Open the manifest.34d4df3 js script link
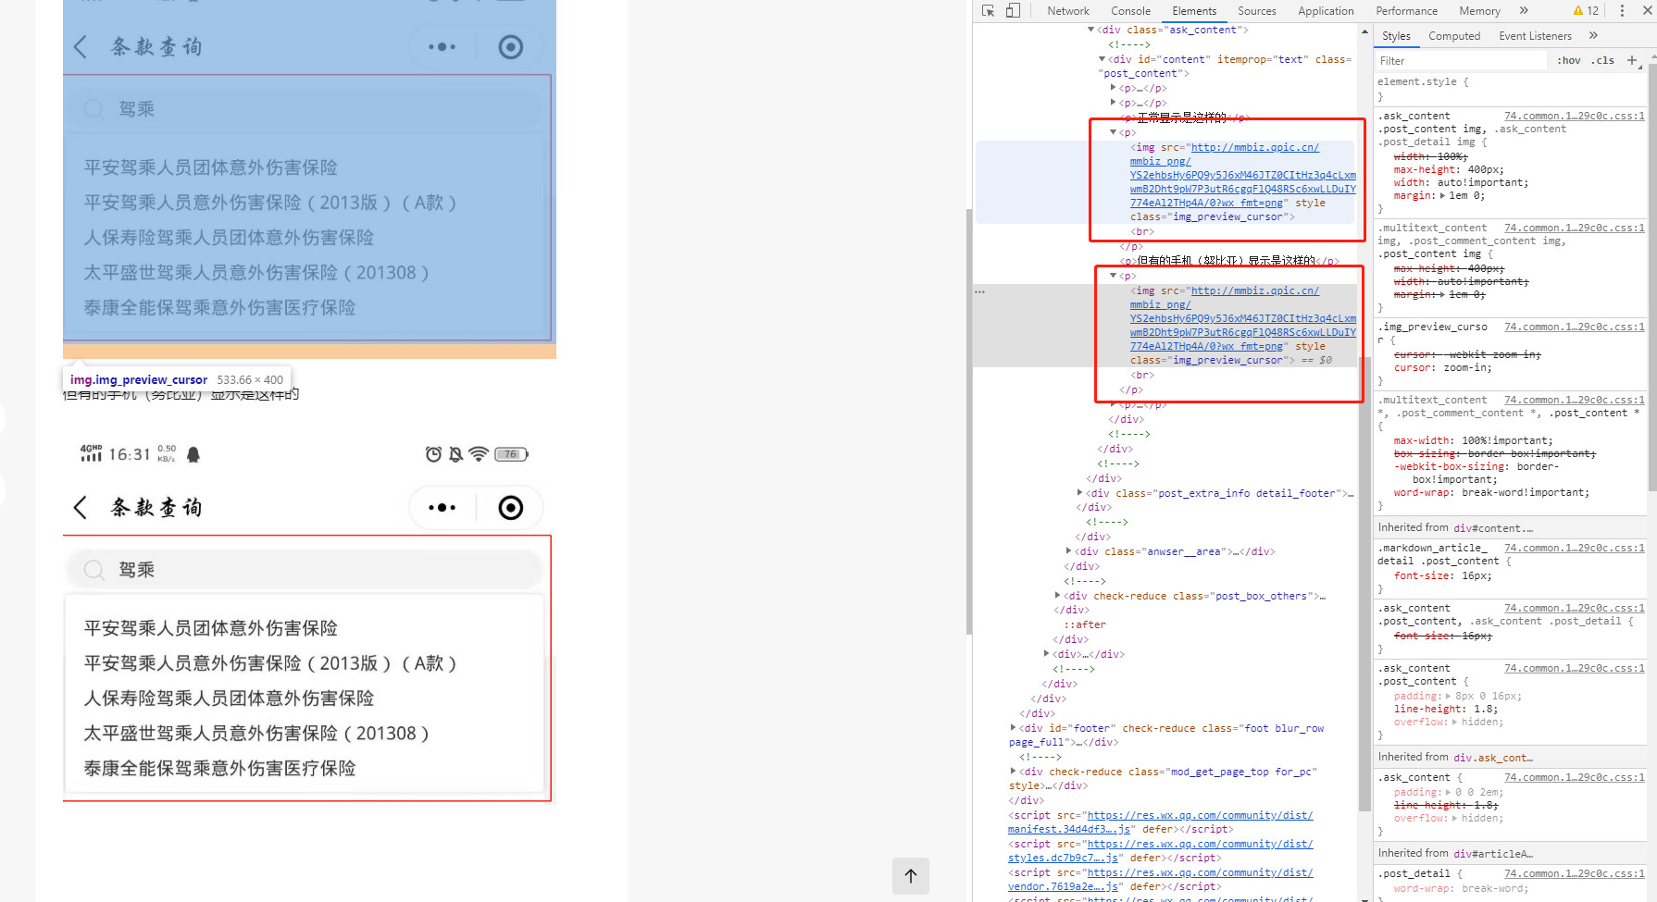Viewport: 1657px width, 902px height. [x=1160, y=822]
